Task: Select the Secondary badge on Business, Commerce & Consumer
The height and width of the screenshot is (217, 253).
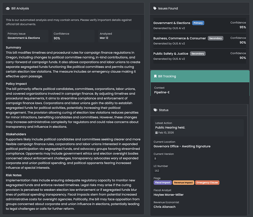Action: 216,38
